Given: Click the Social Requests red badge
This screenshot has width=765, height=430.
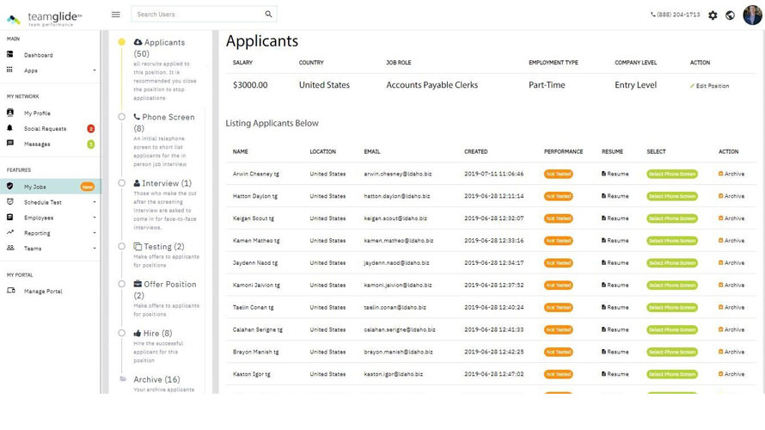Looking at the screenshot, I should coord(91,129).
